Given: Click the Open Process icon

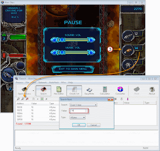Looking at the screenshot, I should click(x=24, y=90).
